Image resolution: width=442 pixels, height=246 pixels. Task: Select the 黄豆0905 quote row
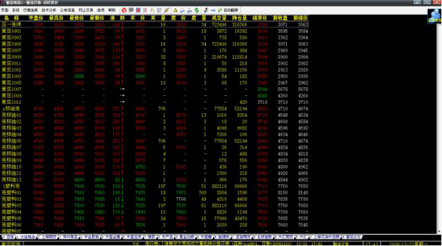pos(155,44)
